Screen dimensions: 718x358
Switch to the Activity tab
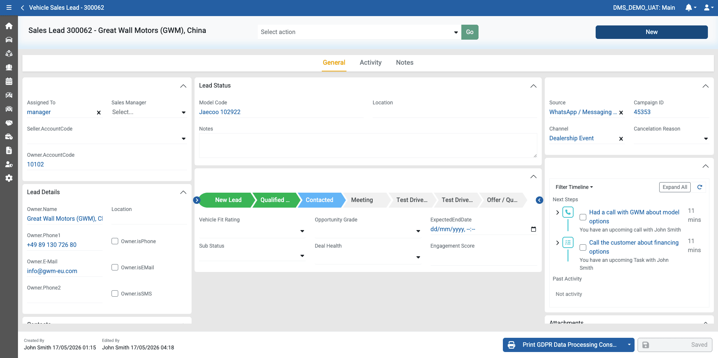370,62
